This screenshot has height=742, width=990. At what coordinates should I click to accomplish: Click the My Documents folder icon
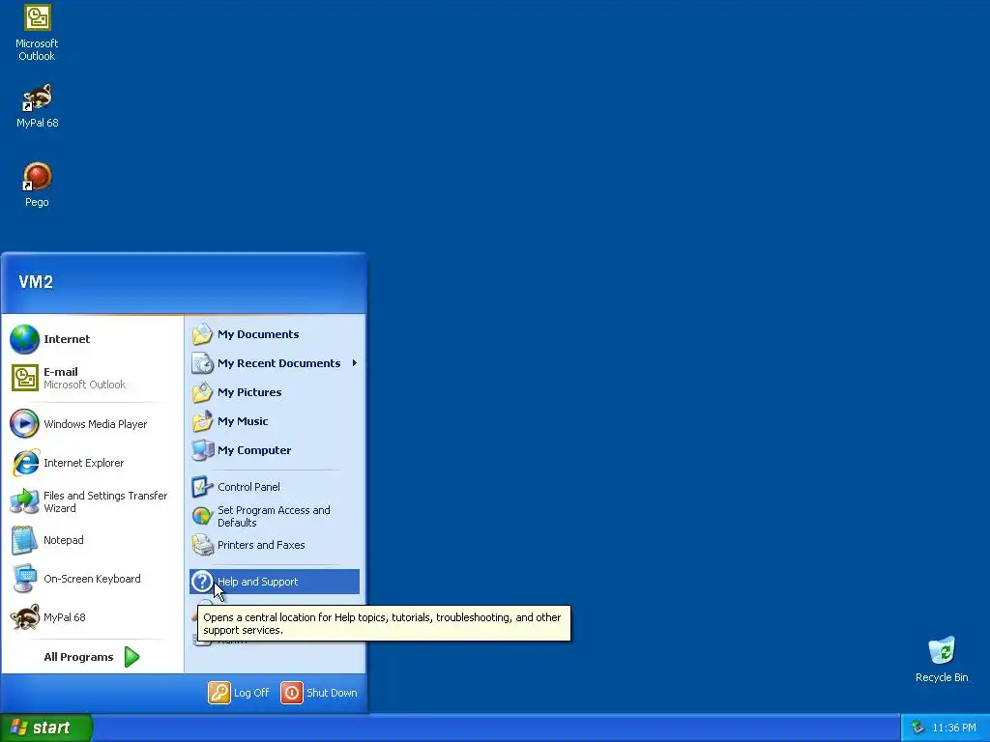(x=203, y=334)
